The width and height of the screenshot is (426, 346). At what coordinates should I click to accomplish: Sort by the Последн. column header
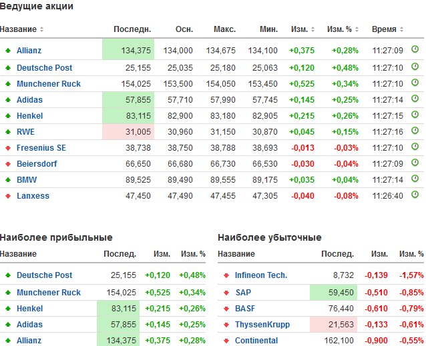click(x=132, y=29)
